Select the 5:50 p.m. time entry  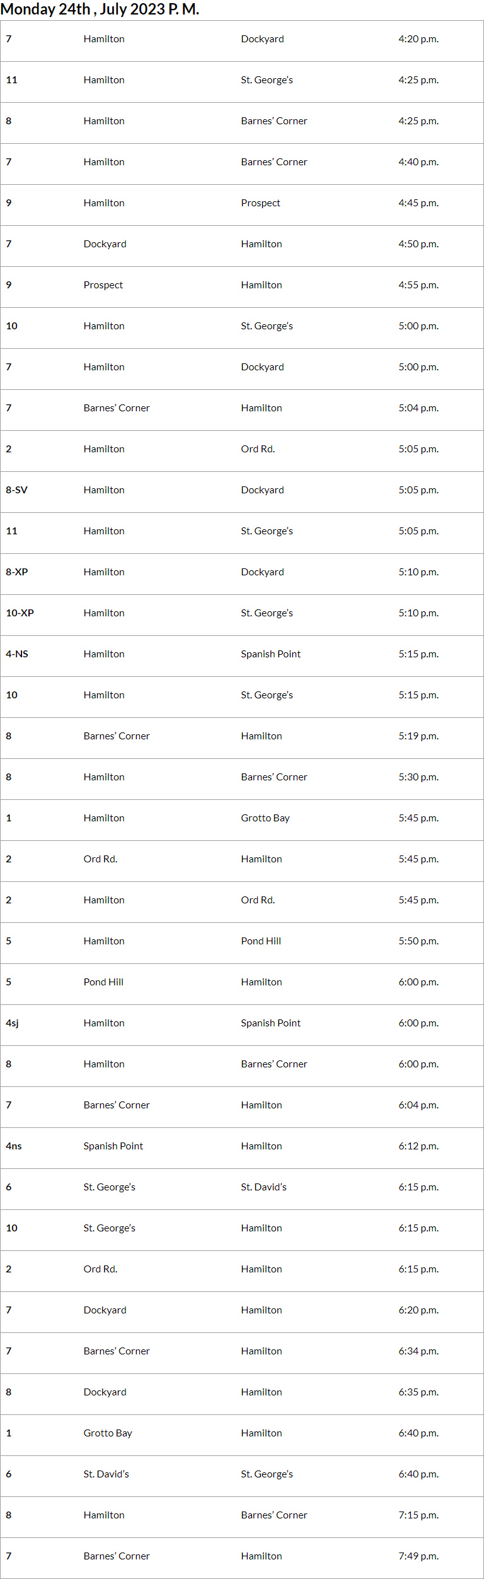(418, 941)
